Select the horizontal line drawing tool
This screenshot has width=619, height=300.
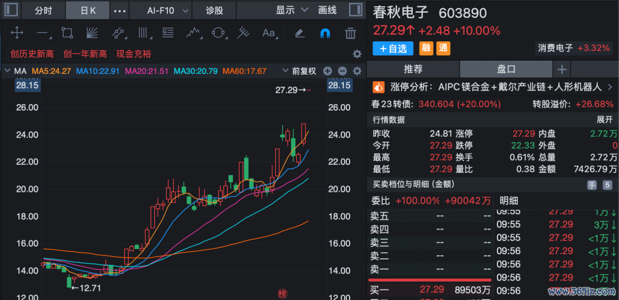click(44, 34)
